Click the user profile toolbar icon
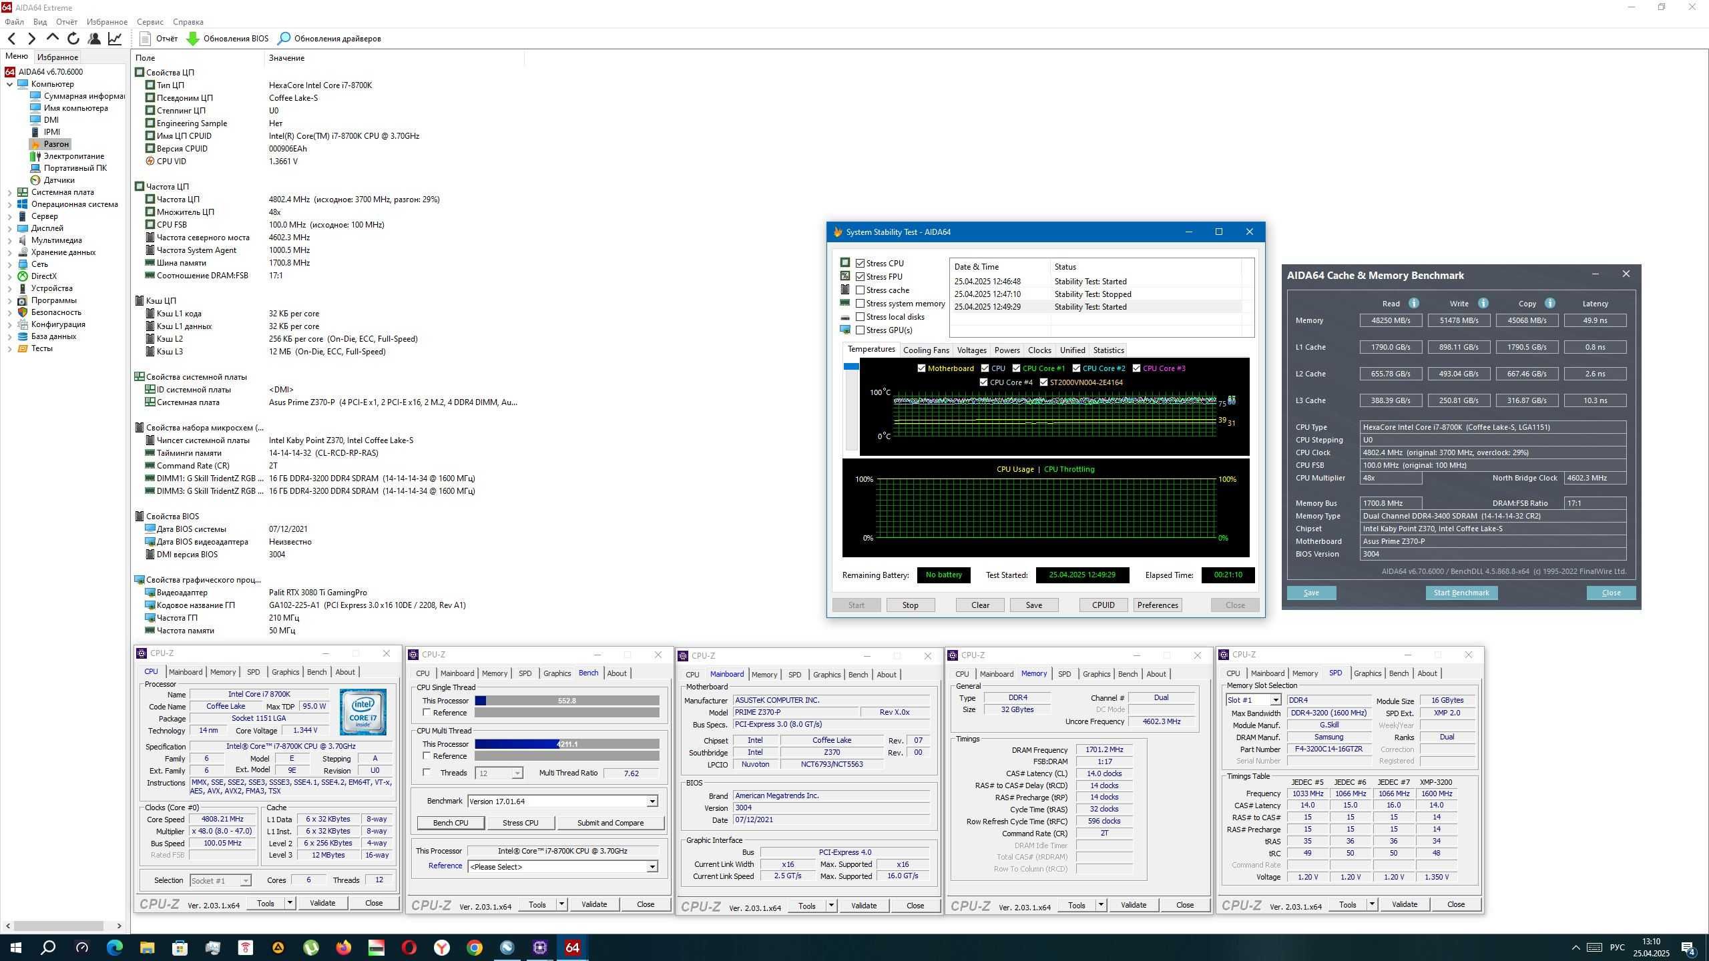 click(x=94, y=39)
